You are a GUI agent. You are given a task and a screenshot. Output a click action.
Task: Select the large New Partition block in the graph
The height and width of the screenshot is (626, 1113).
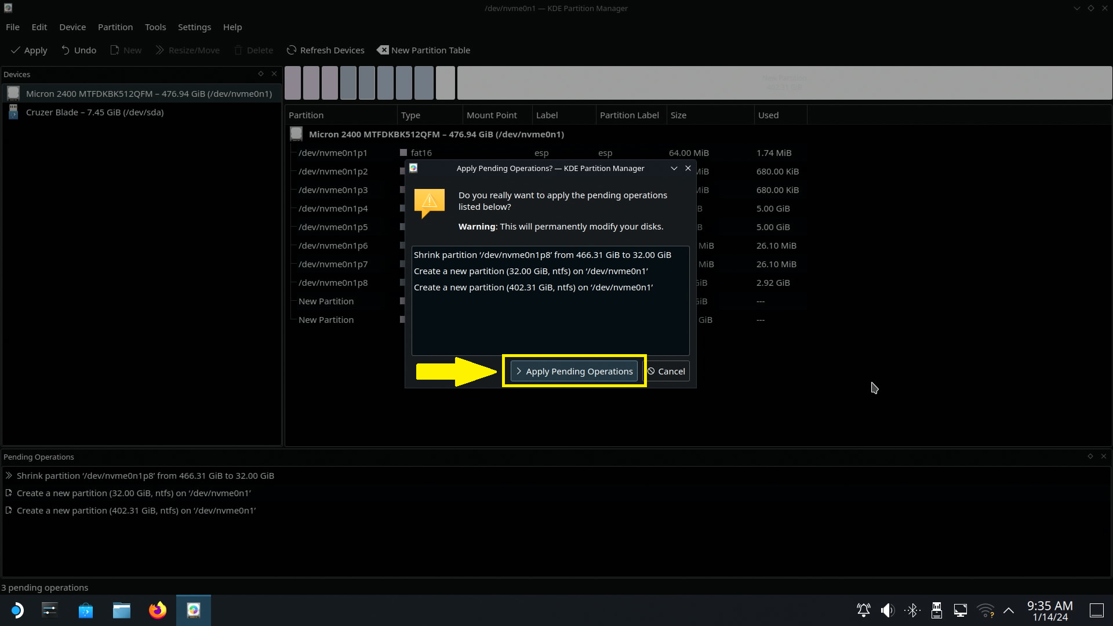click(784, 83)
